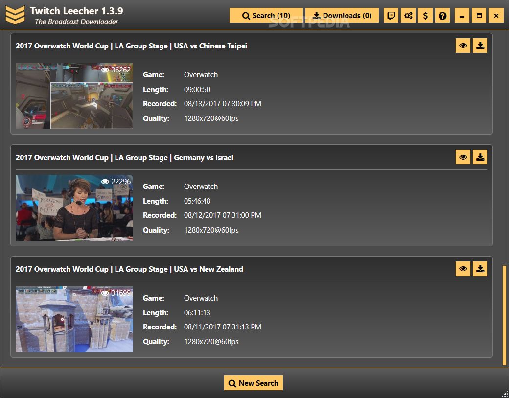The image size is (509, 398).
Task: Download the Germany vs Israel video
Action: click(x=480, y=158)
